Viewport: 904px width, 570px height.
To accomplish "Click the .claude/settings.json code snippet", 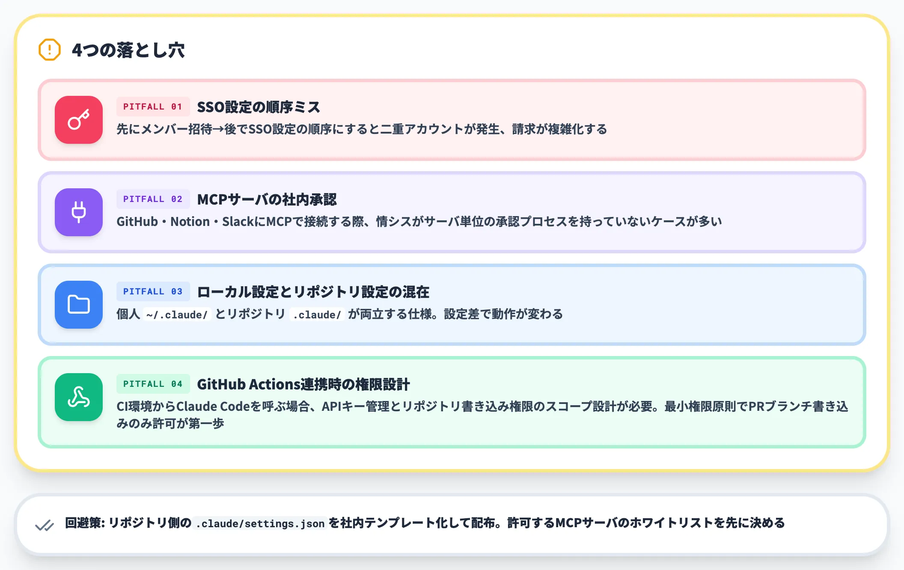I will click(x=260, y=523).
